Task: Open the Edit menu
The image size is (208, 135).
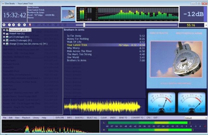Action: 11,118
